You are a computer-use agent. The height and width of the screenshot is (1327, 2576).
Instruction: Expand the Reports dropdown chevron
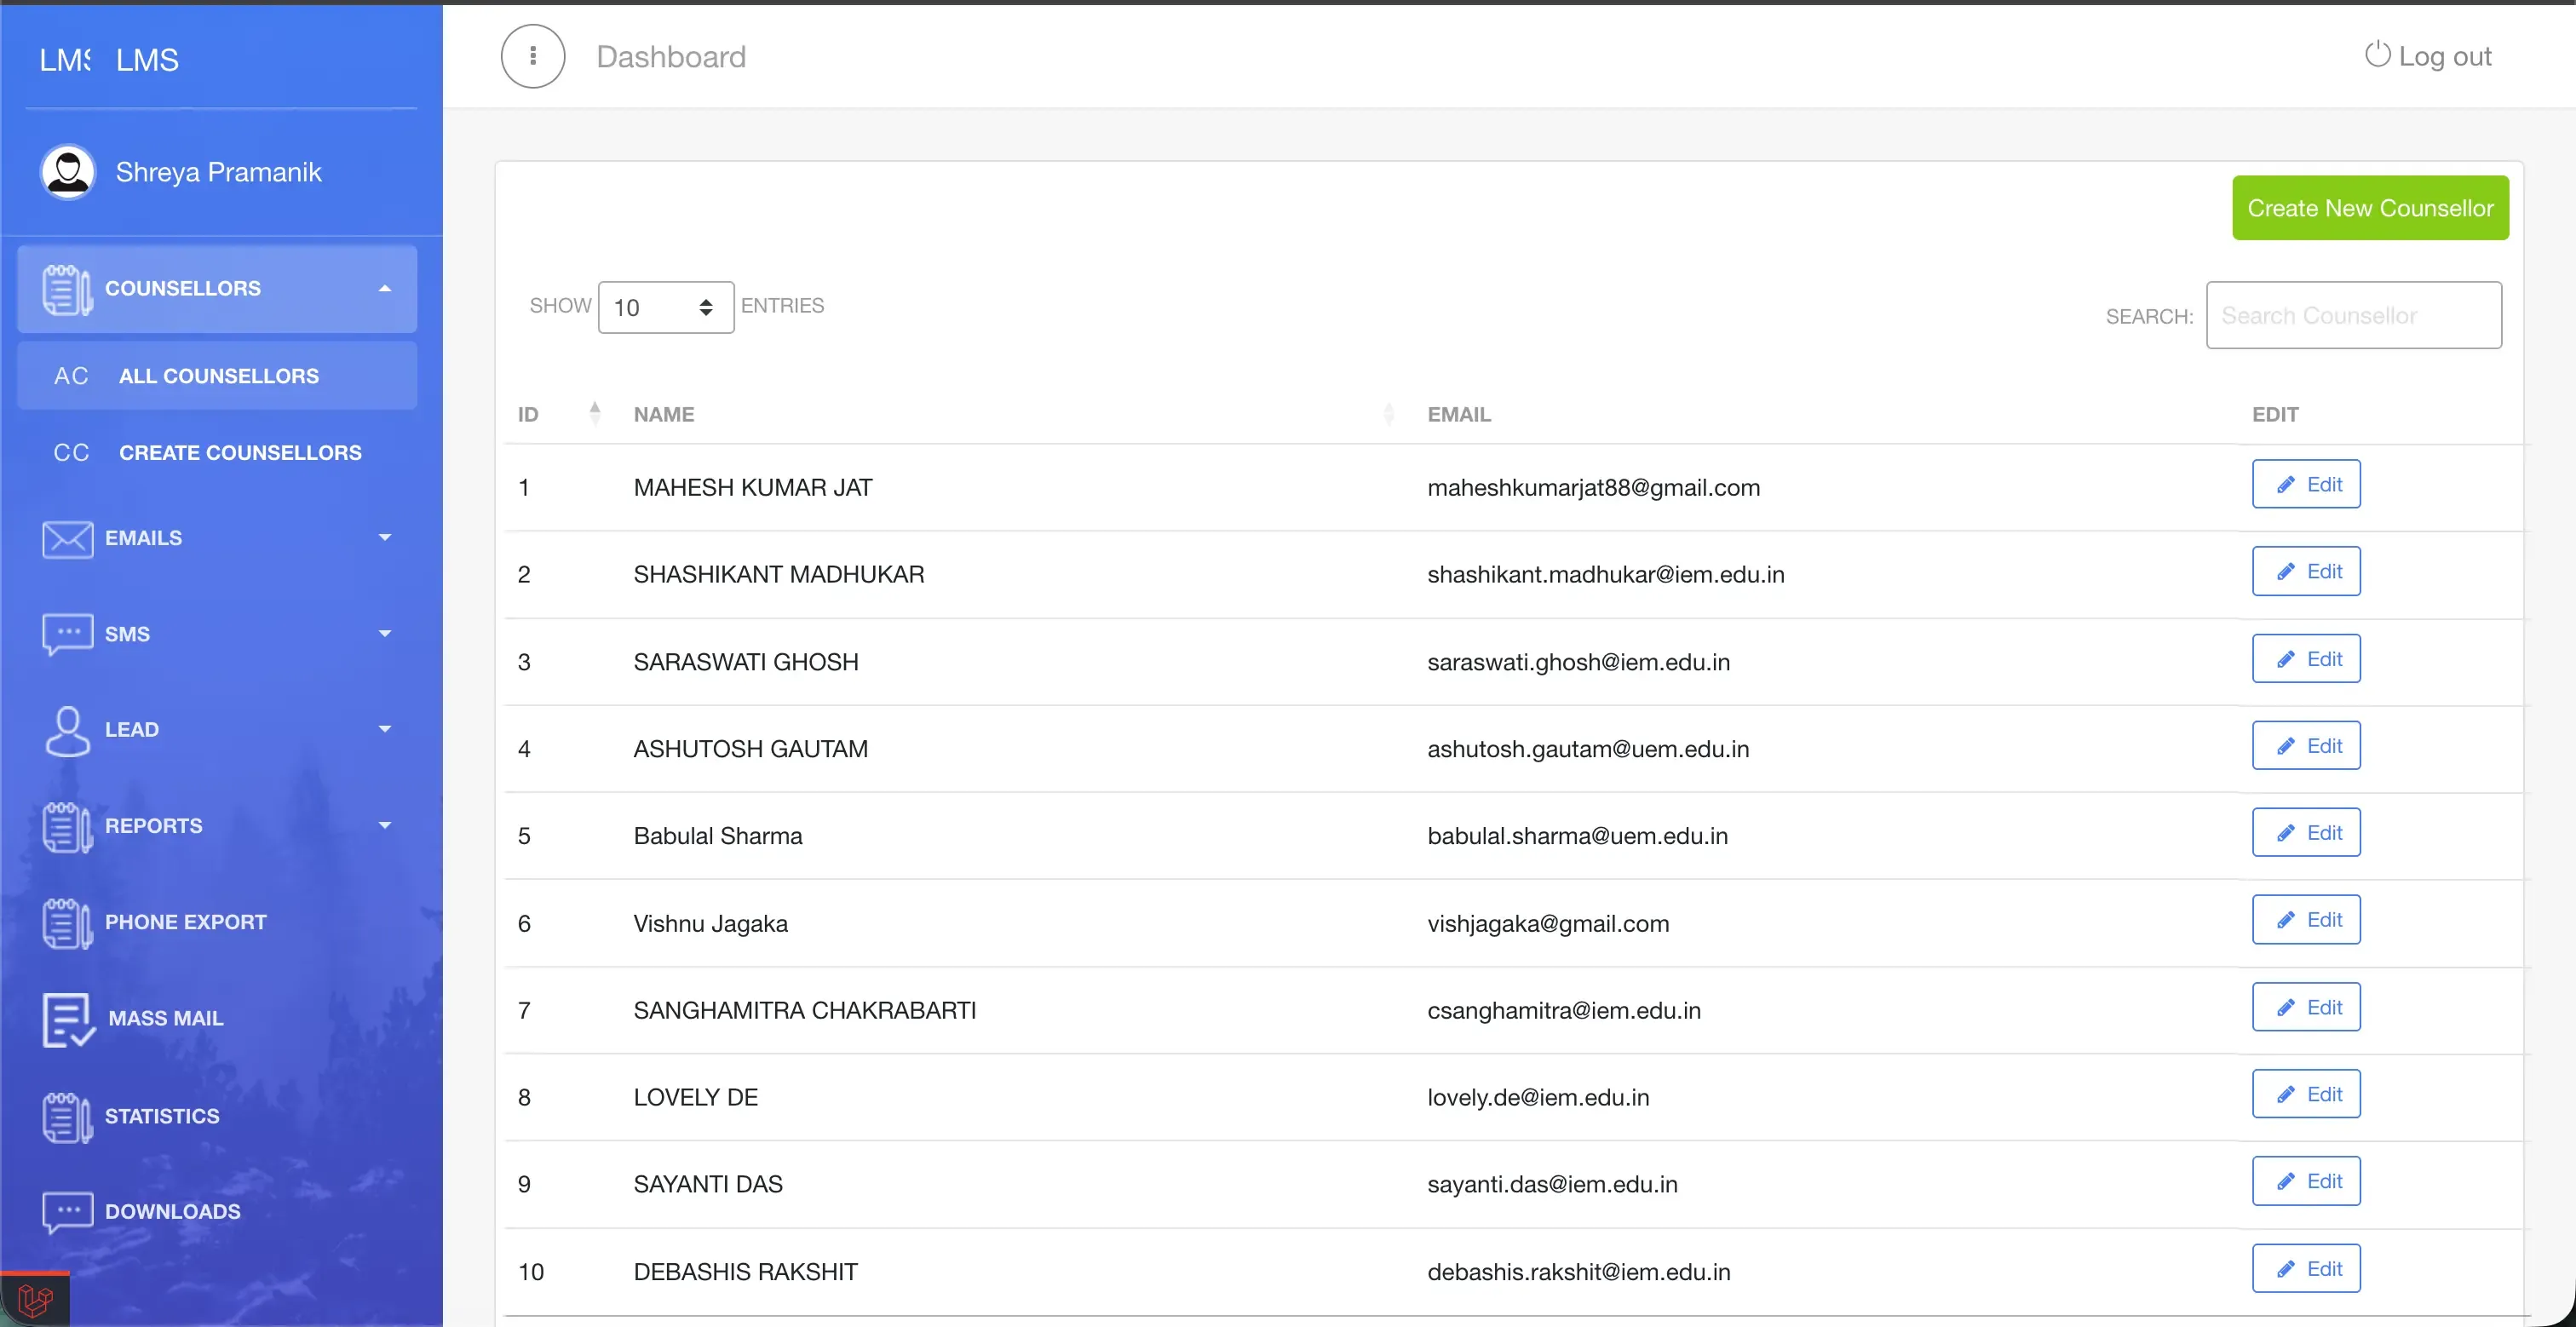pyautogui.click(x=384, y=826)
